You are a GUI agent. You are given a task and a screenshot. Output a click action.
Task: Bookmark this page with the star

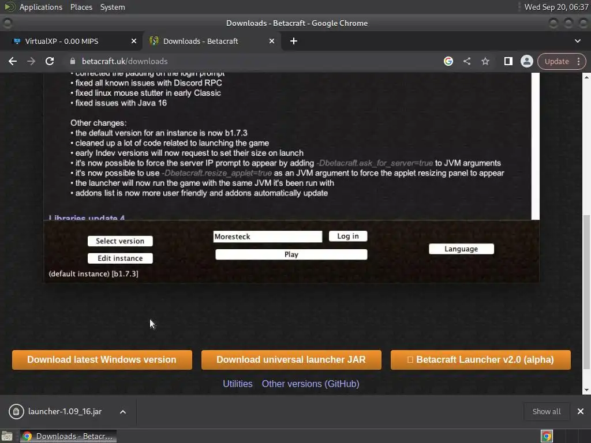(x=485, y=61)
